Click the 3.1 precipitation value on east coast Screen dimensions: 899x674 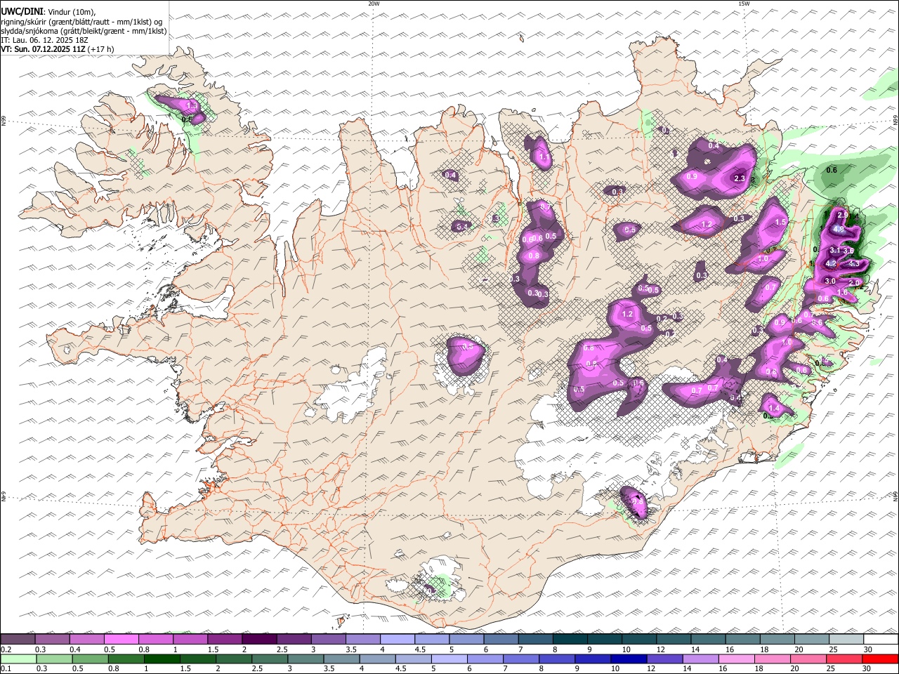[x=834, y=251]
